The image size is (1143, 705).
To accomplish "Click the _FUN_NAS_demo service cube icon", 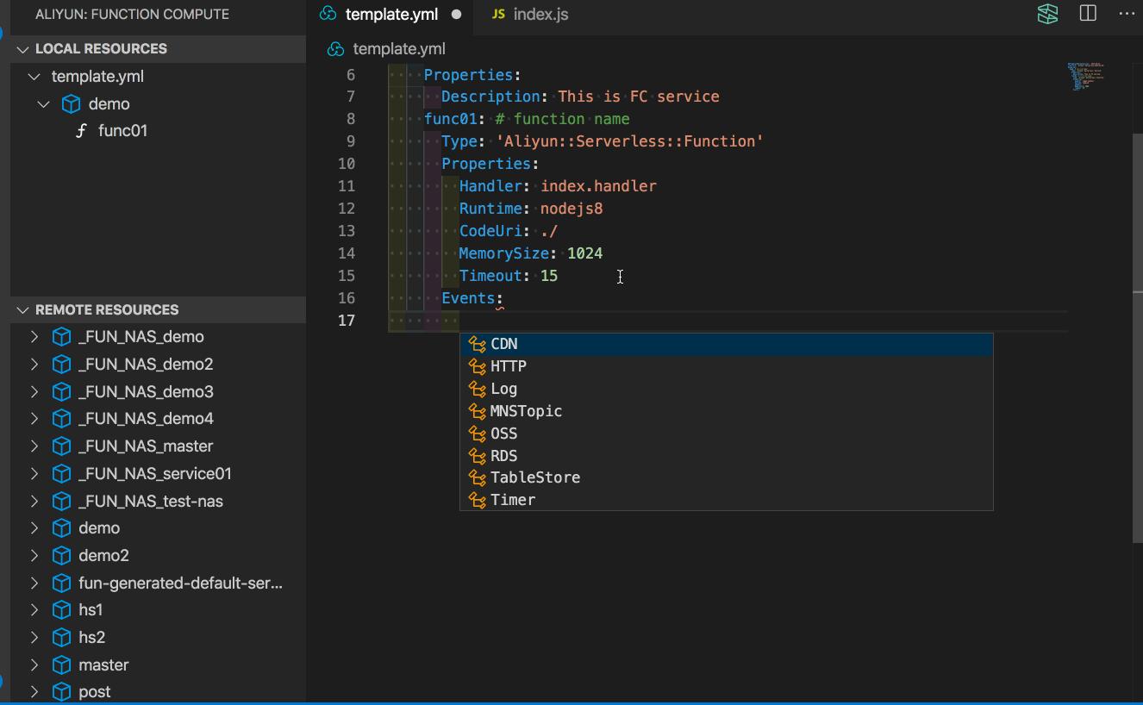I will point(60,336).
